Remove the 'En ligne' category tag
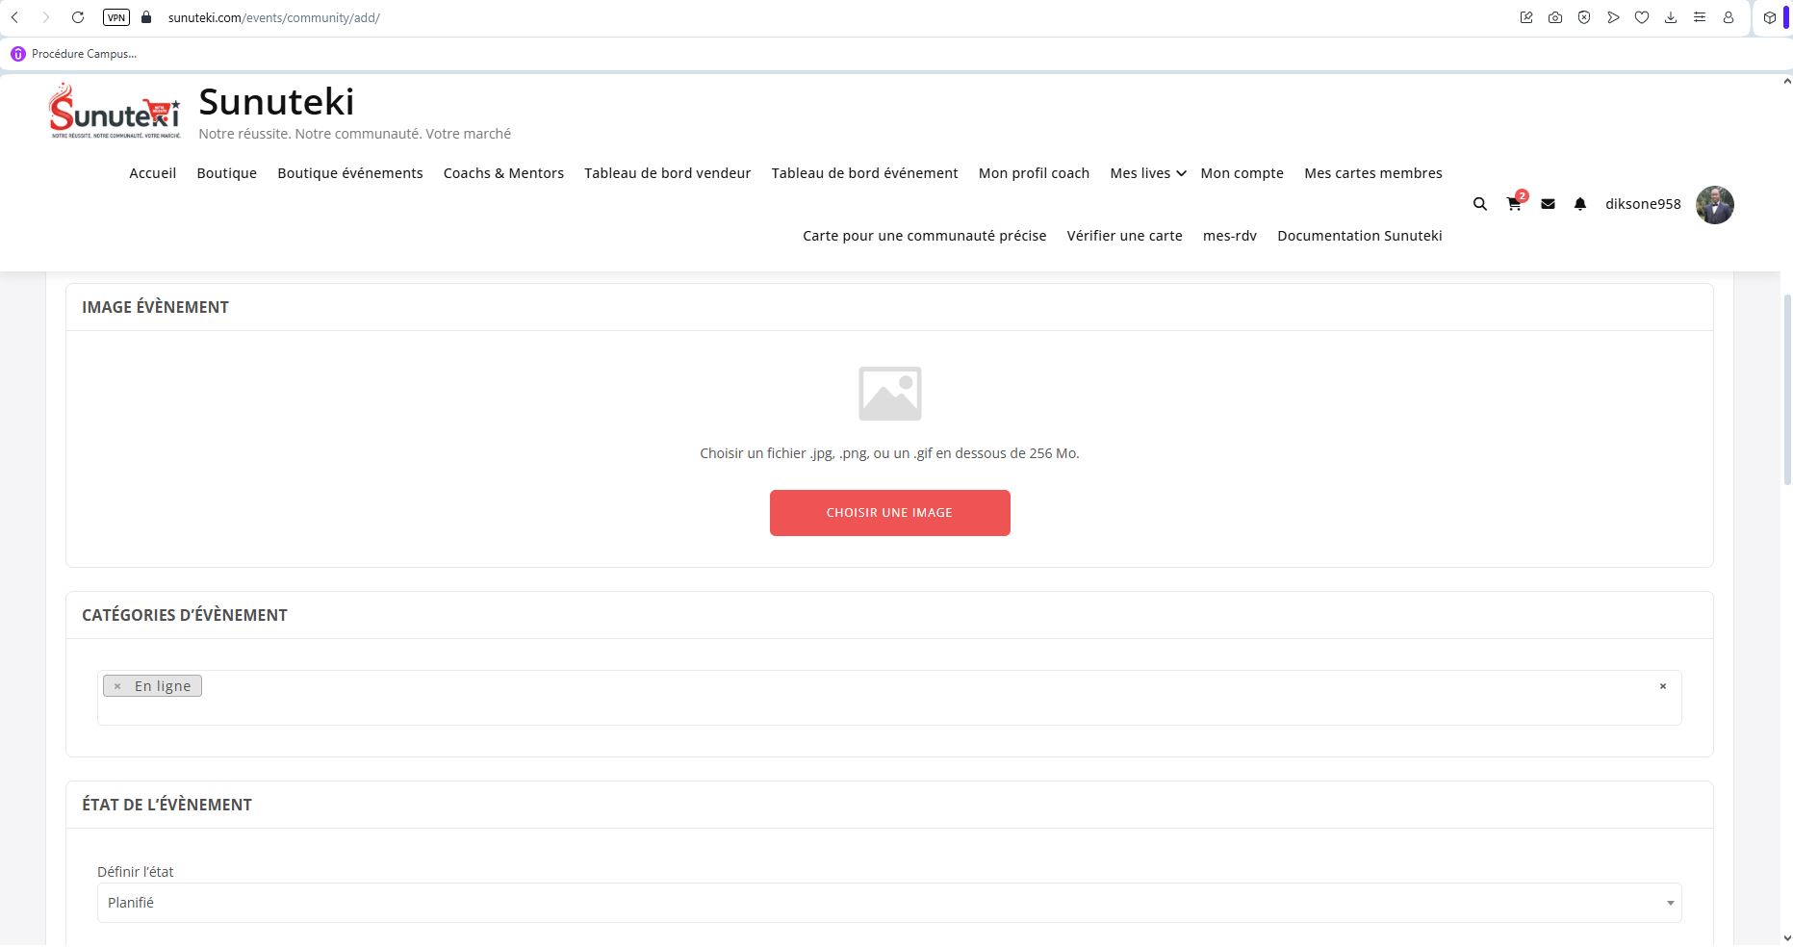The image size is (1793, 948). point(117,686)
